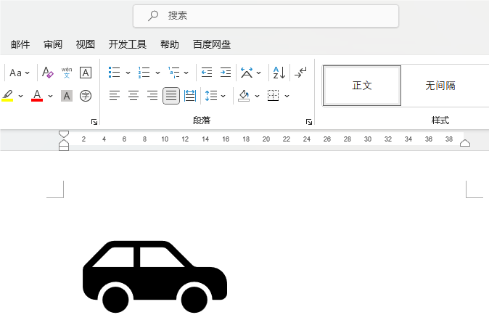Click the sort A-Z icon
The image size is (489, 336).
tap(279, 73)
